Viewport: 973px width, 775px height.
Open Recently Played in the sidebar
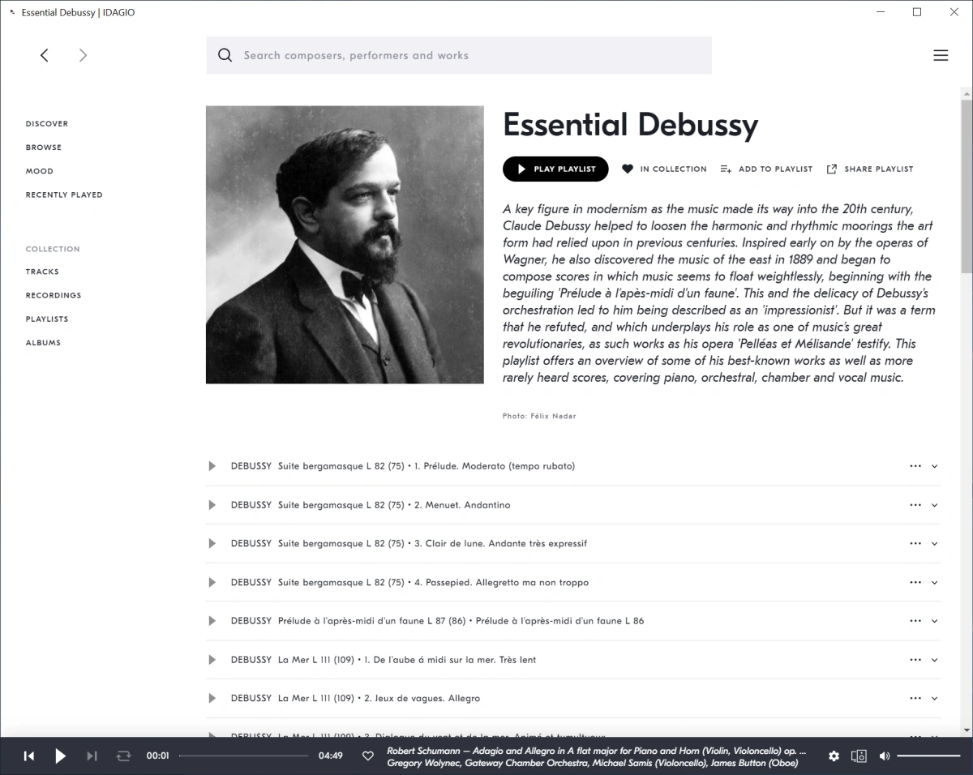click(64, 195)
